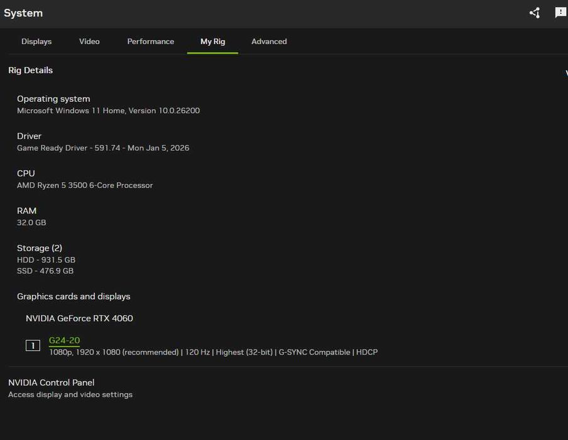The height and width of the screenshot is (440, 568).
Task: Click the Storage (2) label
Action: tap(40, 248)
